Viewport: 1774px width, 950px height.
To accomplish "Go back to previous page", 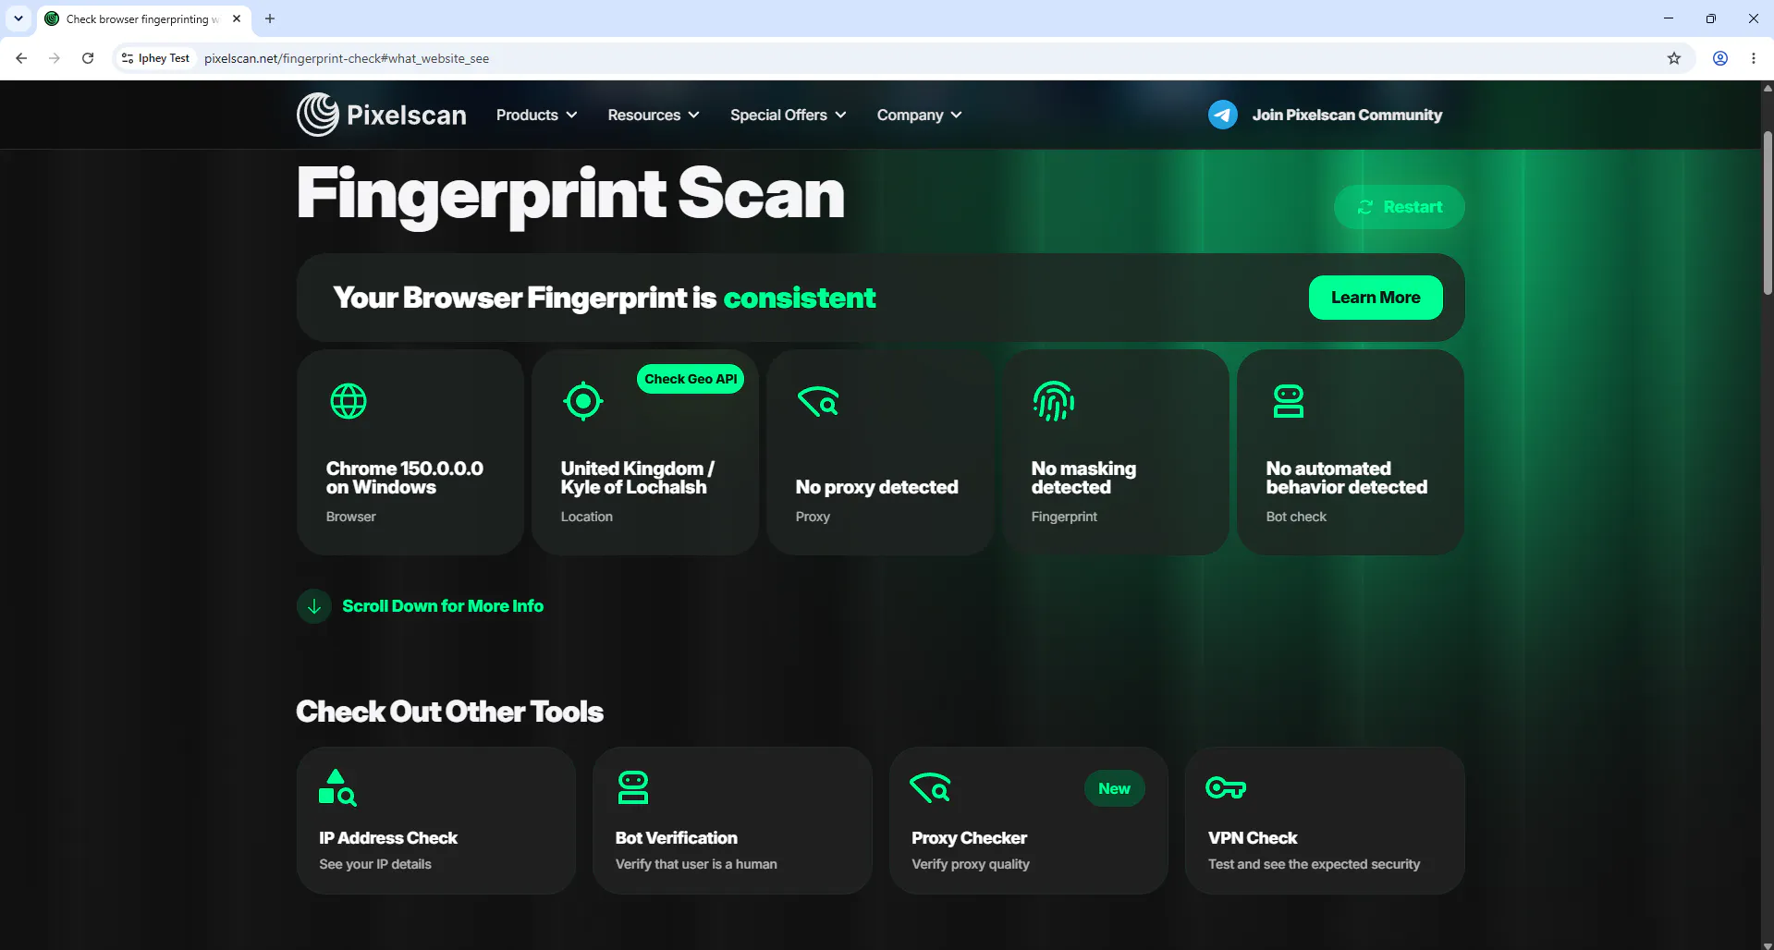I will [x=21, y=58].
